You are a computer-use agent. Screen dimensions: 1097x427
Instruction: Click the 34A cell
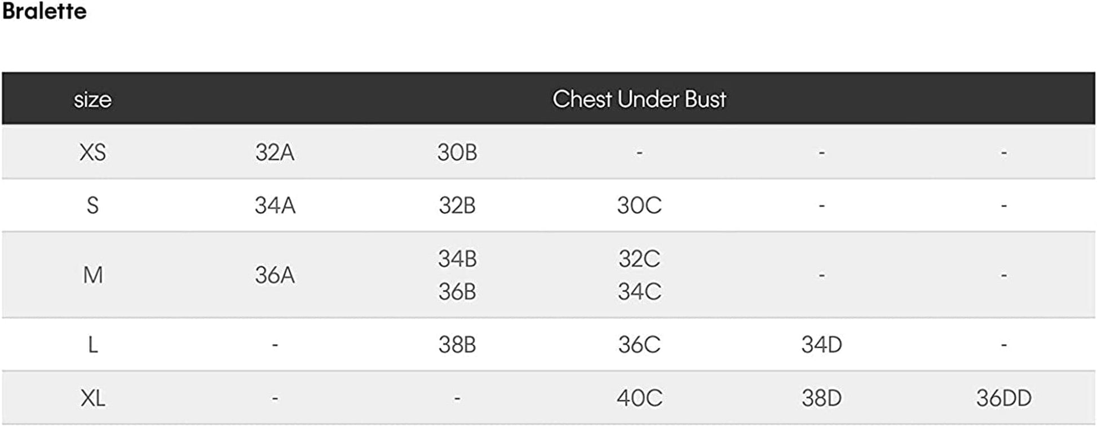click(x=275, y=205)
